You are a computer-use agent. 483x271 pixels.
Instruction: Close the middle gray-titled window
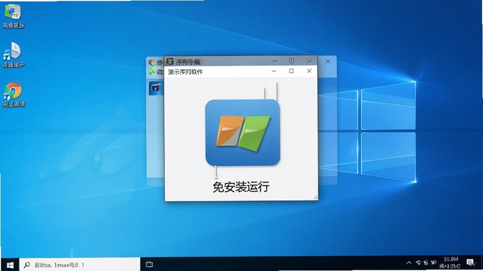(309, 61)
